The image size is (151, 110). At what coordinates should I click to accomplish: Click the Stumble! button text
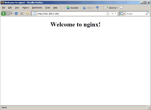(x=74, y=8)
